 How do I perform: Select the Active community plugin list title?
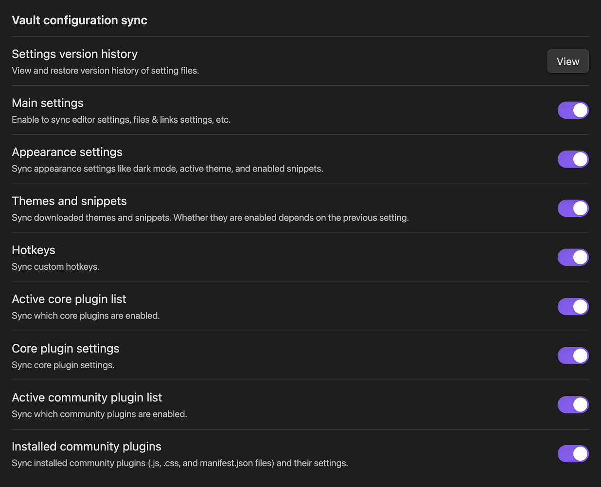(87, 397)
